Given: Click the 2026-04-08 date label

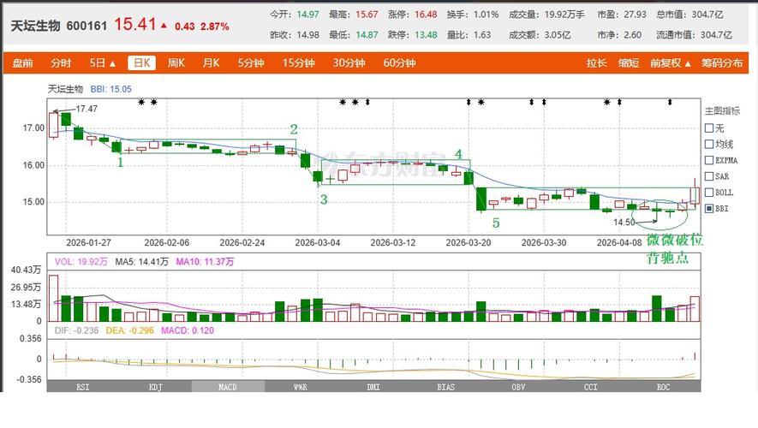Looking at the screenshot, I should 619,242.
